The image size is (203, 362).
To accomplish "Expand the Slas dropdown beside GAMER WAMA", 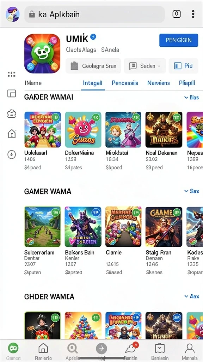I will 191,191.
